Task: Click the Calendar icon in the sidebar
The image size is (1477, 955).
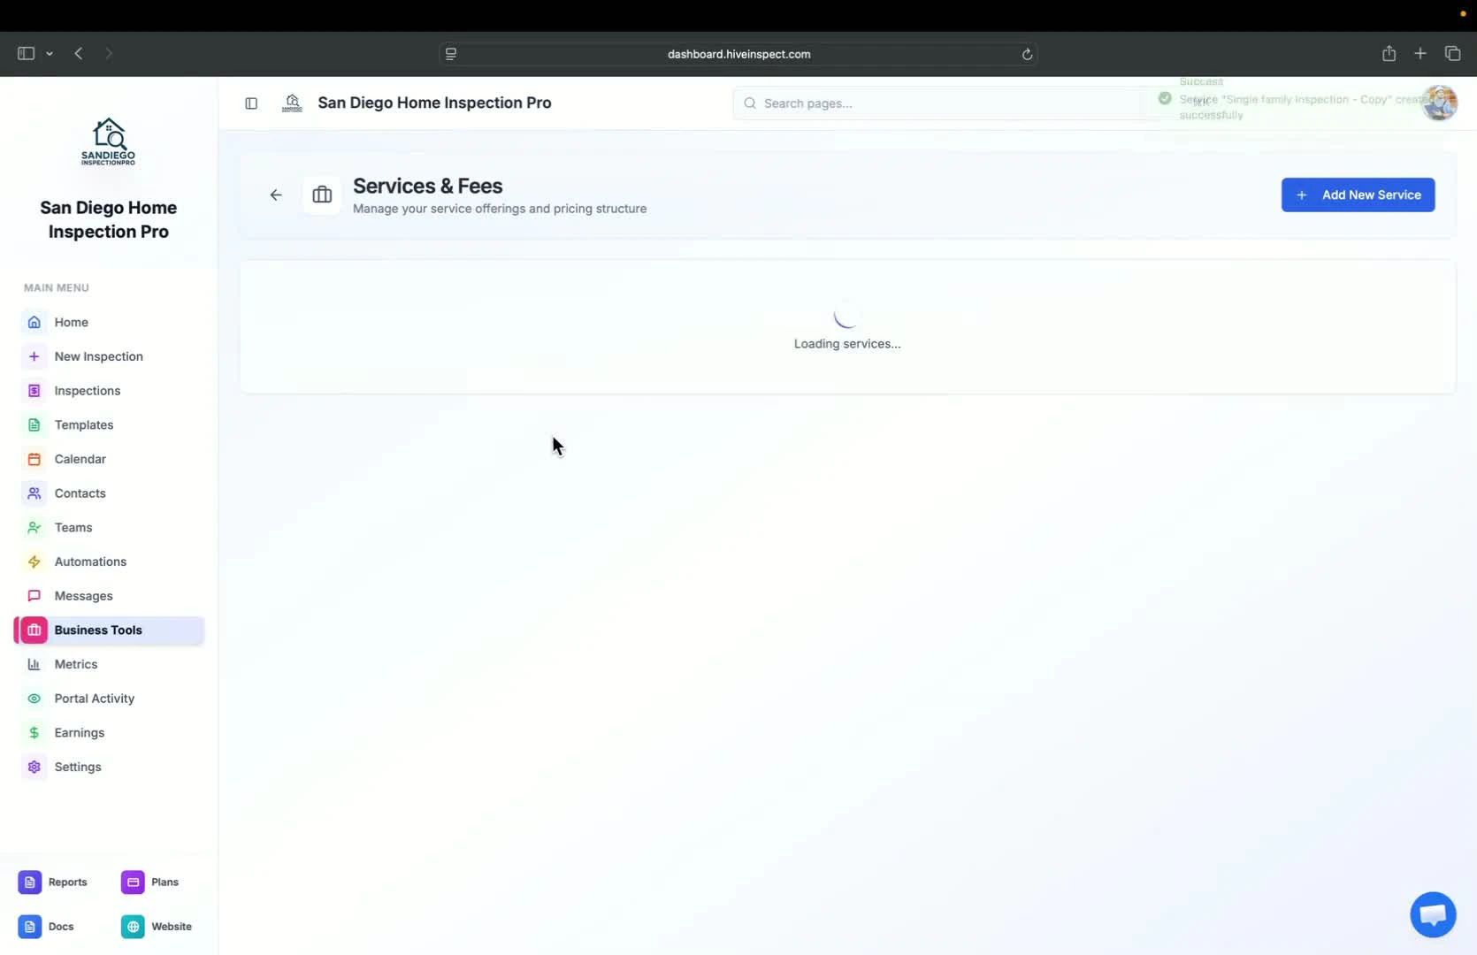Action: (x=34, y=459)
